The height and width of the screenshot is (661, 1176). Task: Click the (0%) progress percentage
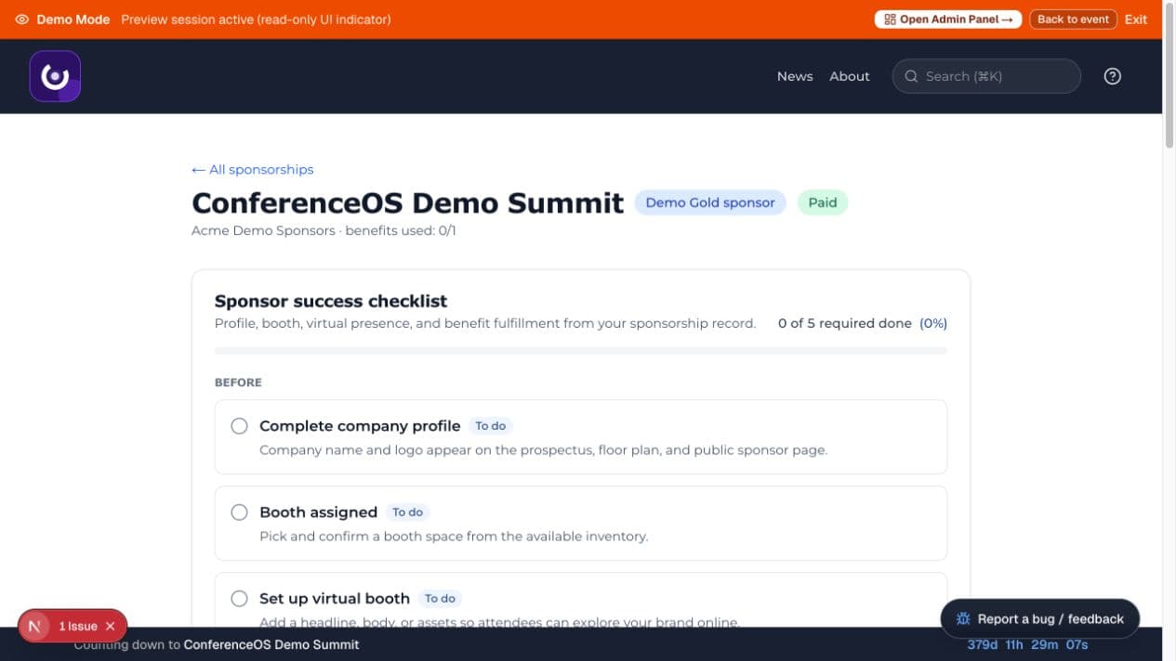tap(933, 323)
